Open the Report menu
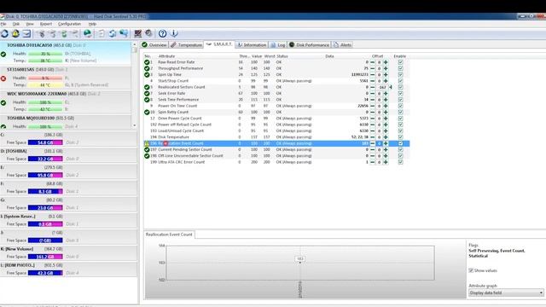This screenshot has width=546, height=307. (45, 24)
